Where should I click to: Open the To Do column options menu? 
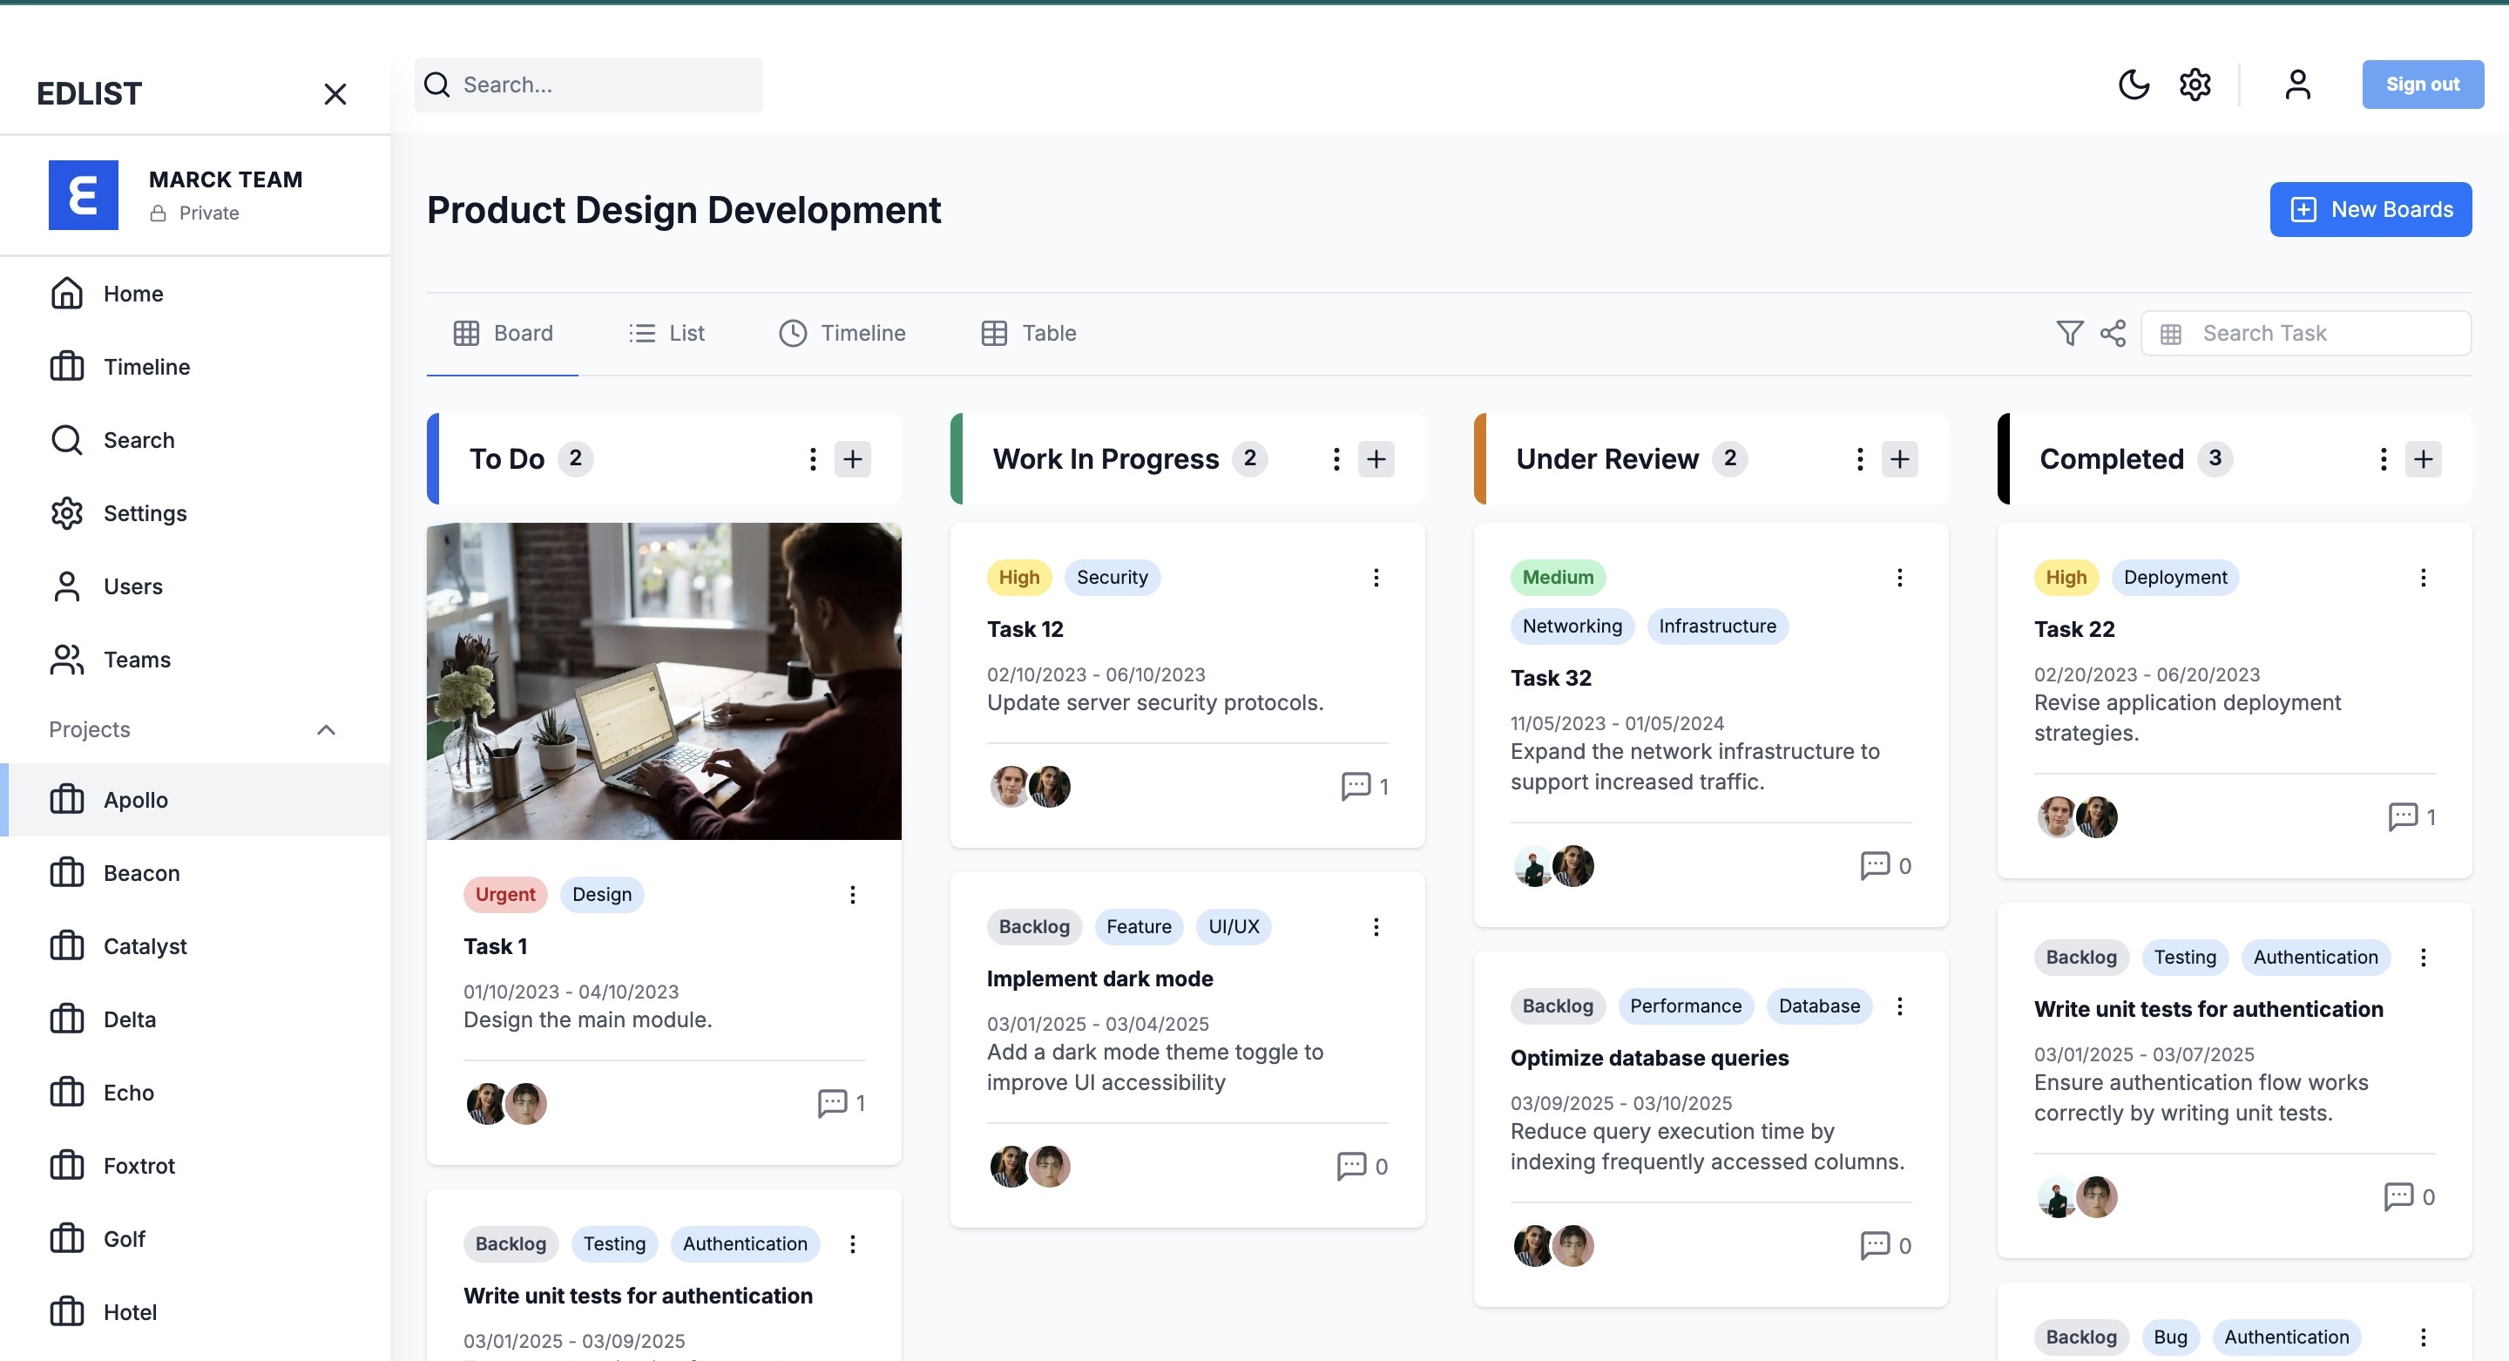click(812, 459)
